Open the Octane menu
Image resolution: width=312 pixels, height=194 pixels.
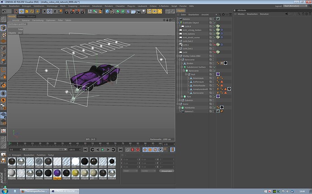point(153,6)
